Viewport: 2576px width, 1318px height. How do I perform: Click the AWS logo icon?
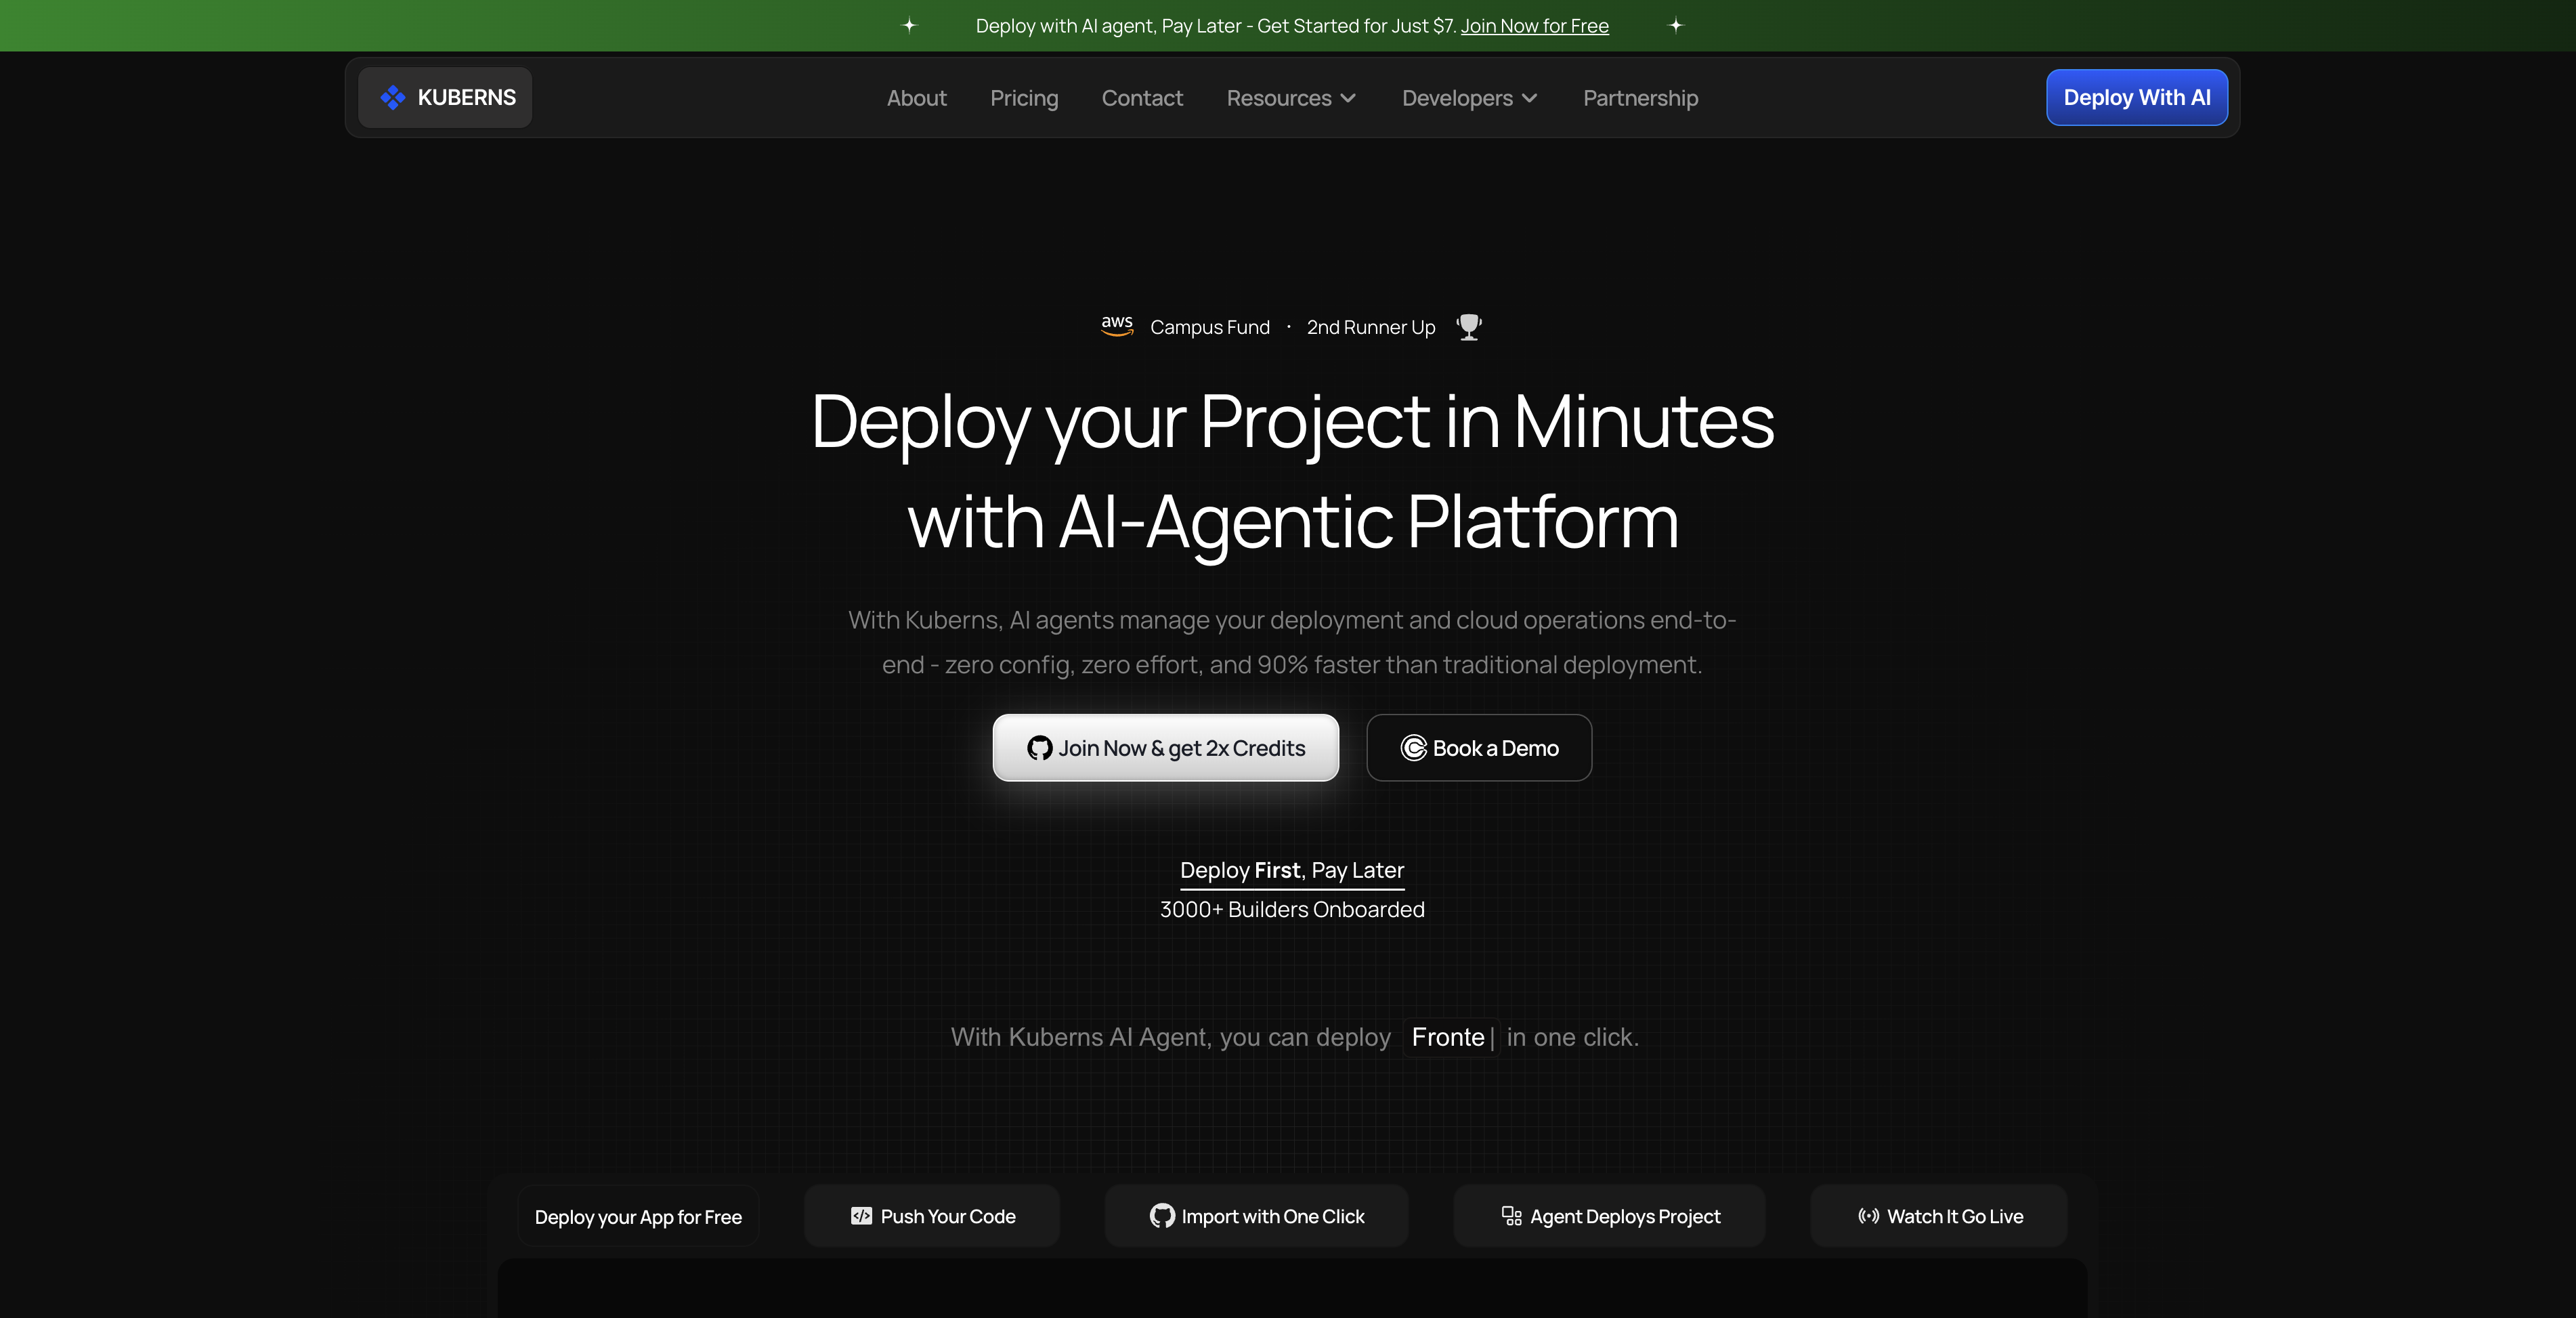tap(1117, 326)
